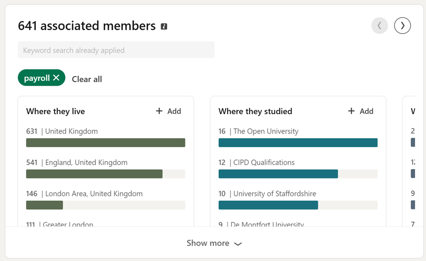Select The Open University bar
The image size is (426, 261).
pos(298,143)
